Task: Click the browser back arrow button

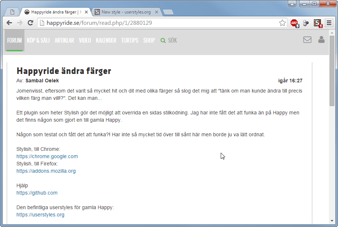Action: (9, 23)
